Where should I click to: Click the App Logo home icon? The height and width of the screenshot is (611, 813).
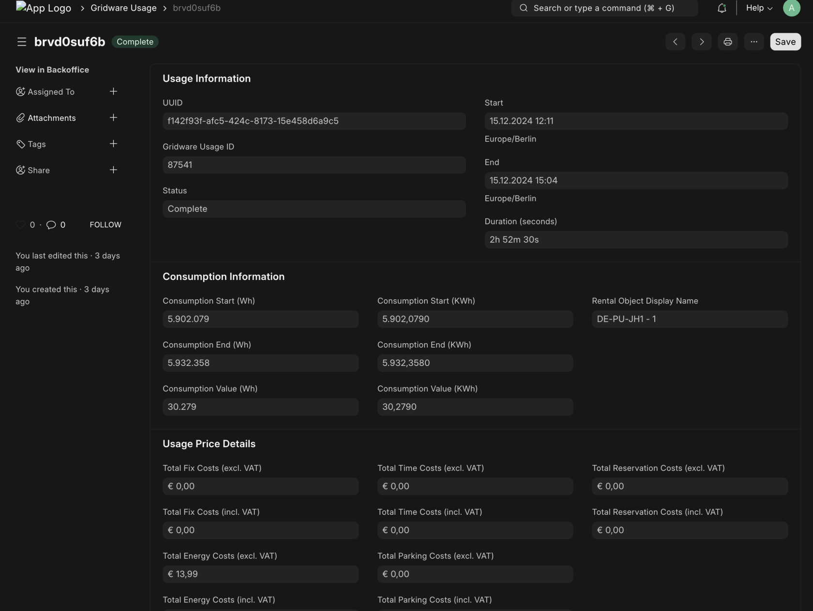(44, 8)
